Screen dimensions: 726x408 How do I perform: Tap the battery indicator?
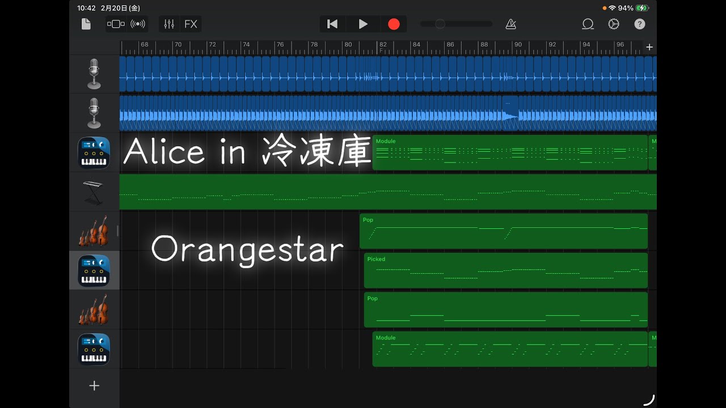pos(642,8)
